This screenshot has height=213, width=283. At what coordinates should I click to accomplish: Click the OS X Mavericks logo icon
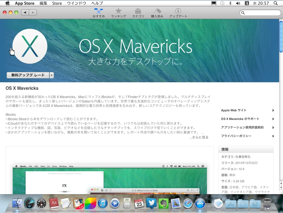[30, 46]
